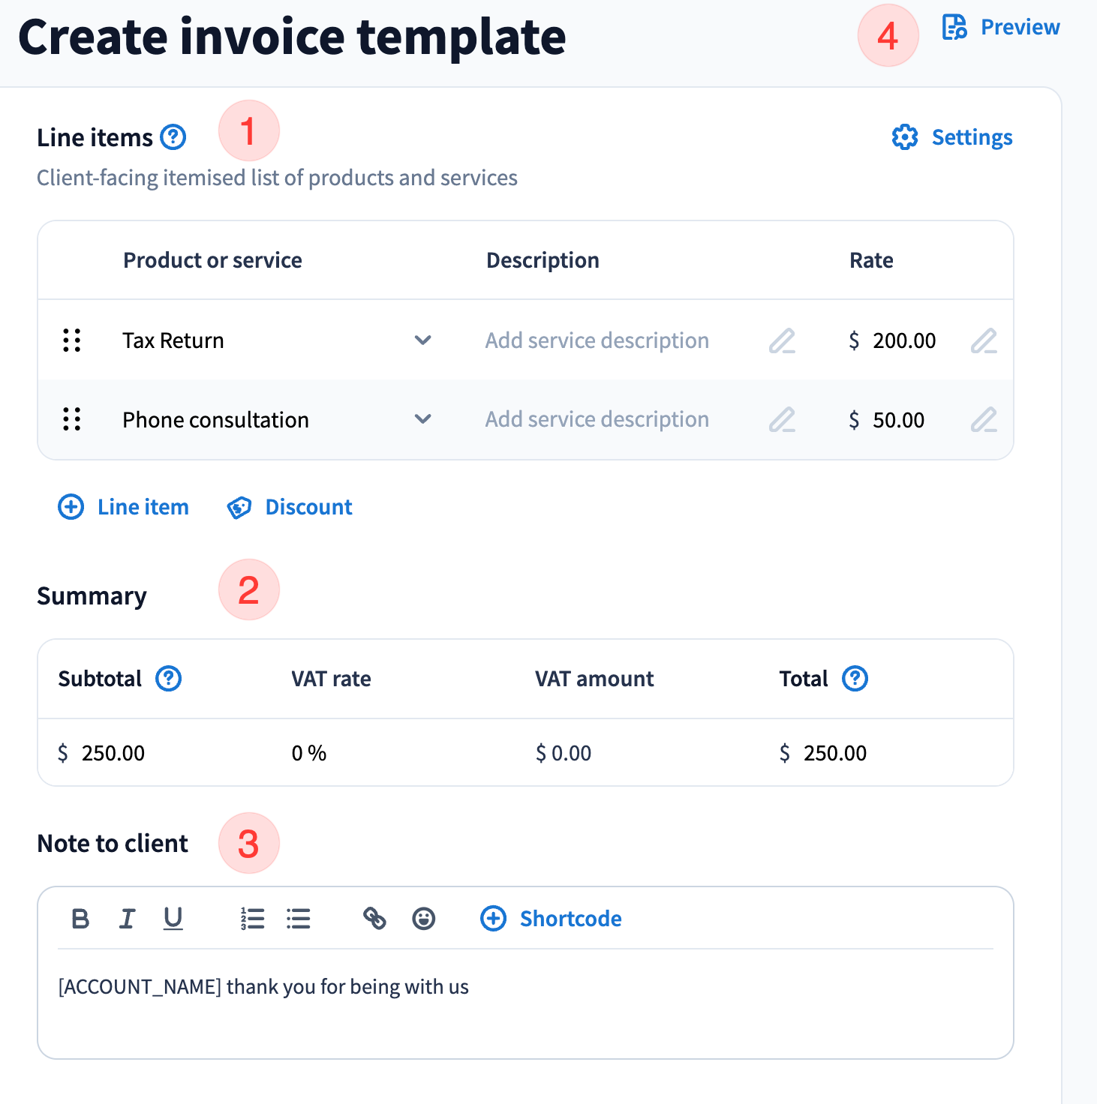Insert a link in the note
This screenshot has height=1104, width=1097.
(374, 919)
